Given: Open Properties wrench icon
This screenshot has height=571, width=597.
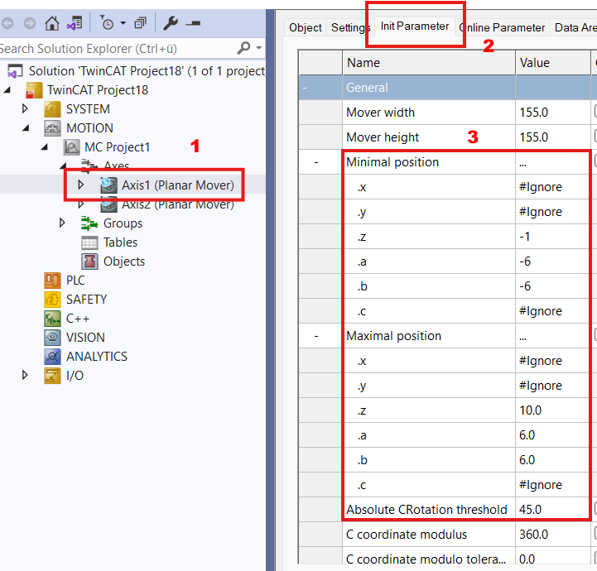Looking at the screenshot, I should coord(171,23).
